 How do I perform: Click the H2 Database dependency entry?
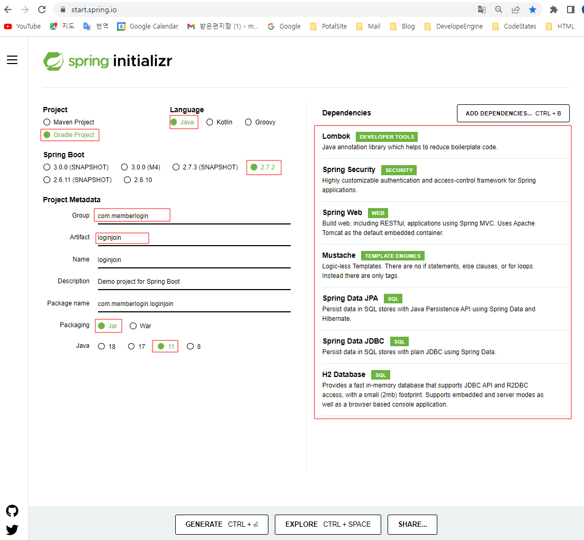pyautogui.click(x=445, y=389)
